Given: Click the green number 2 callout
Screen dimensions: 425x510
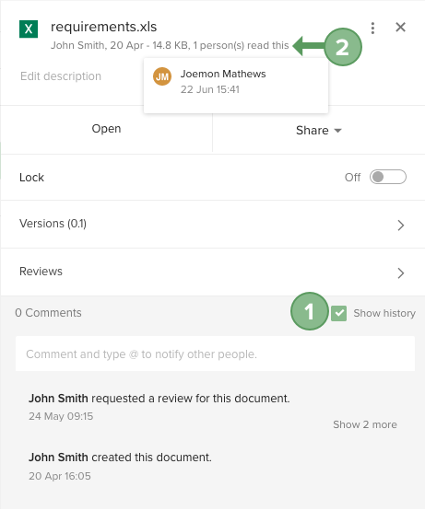Looking at the screenshot, I should tap(343, 47).
